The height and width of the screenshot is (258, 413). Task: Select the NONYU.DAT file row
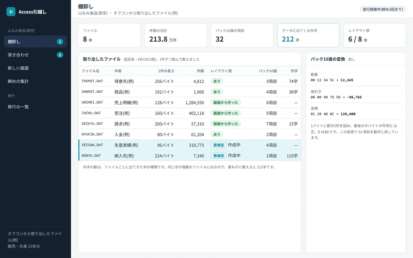190,156
